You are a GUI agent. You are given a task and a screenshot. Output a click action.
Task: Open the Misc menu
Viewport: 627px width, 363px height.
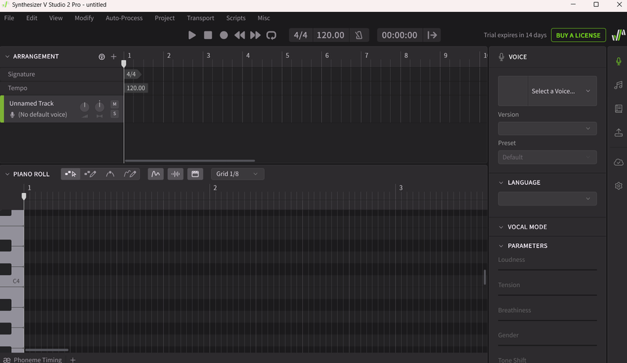tap(263, 18)
